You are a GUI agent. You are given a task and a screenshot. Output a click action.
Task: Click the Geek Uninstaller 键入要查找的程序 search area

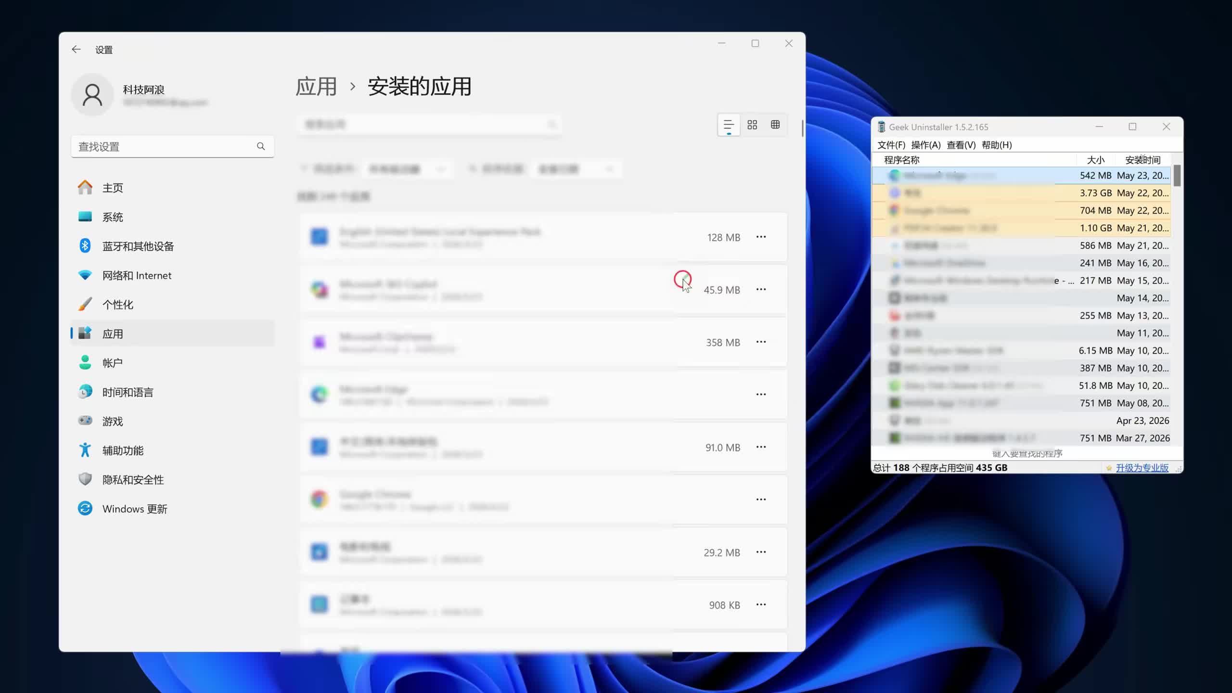[x=1027, y=454]
